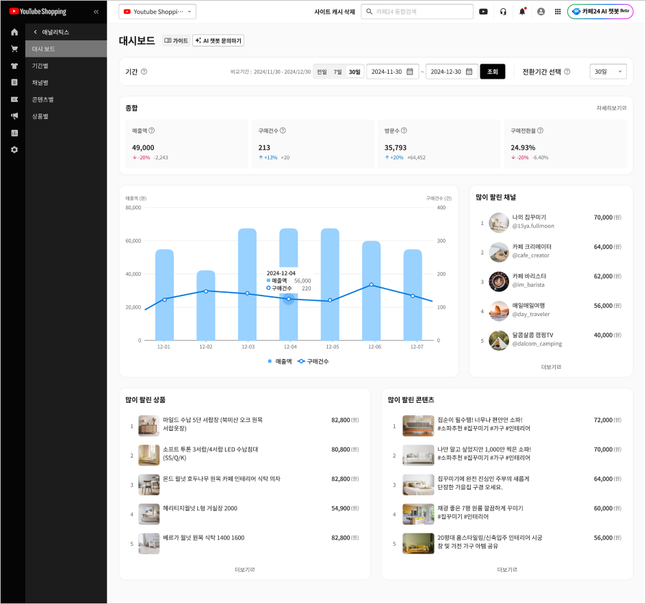
Task: Select the 7일 period toggle
Action: (x=338, y=72)
